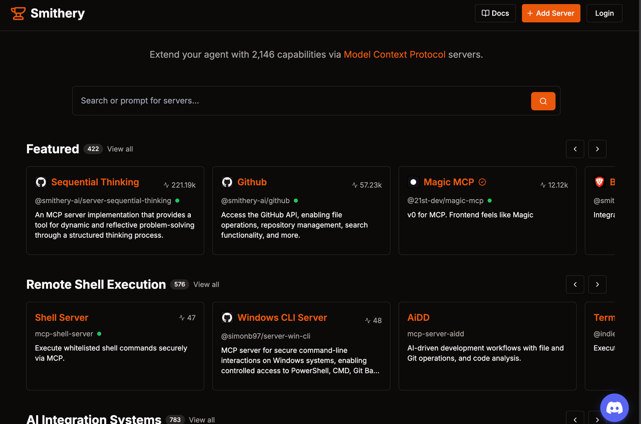Click the mcp-server-aidd text
The height and width of the screenshot is (424, 641).
[436, 333]
